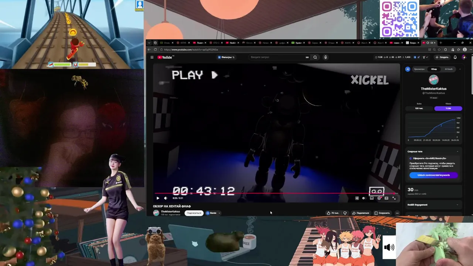
Task: Open the on-screen keyboard icon in search box
Action: [307, 57]
